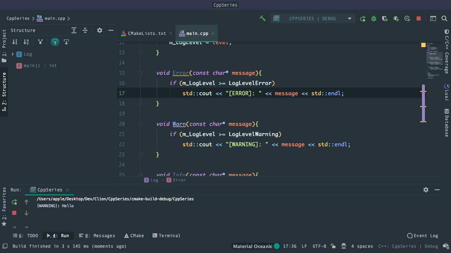Open the Event Log

[423, 236]
